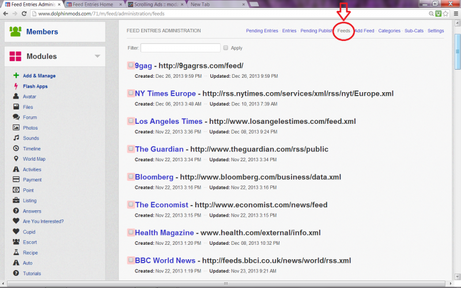461x288 pixels.
Task: Open the Add Feed admin tab
Action: 364,31
